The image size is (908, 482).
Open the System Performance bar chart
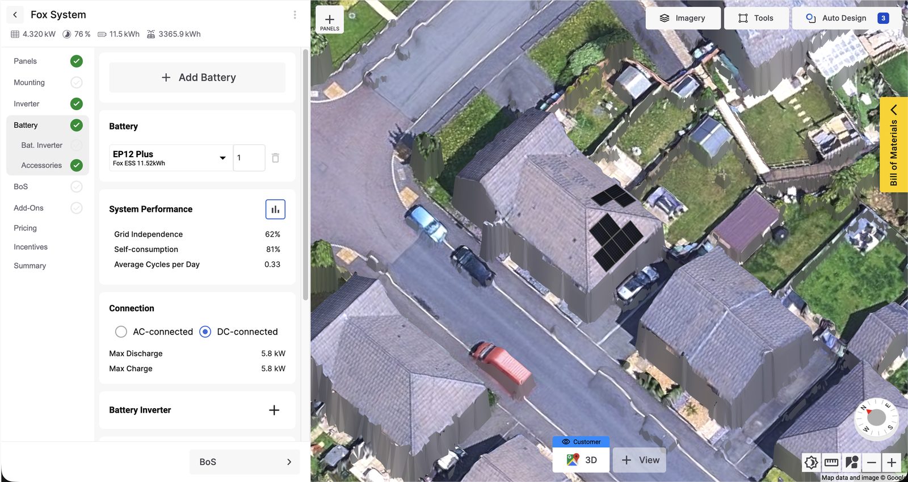275,209
